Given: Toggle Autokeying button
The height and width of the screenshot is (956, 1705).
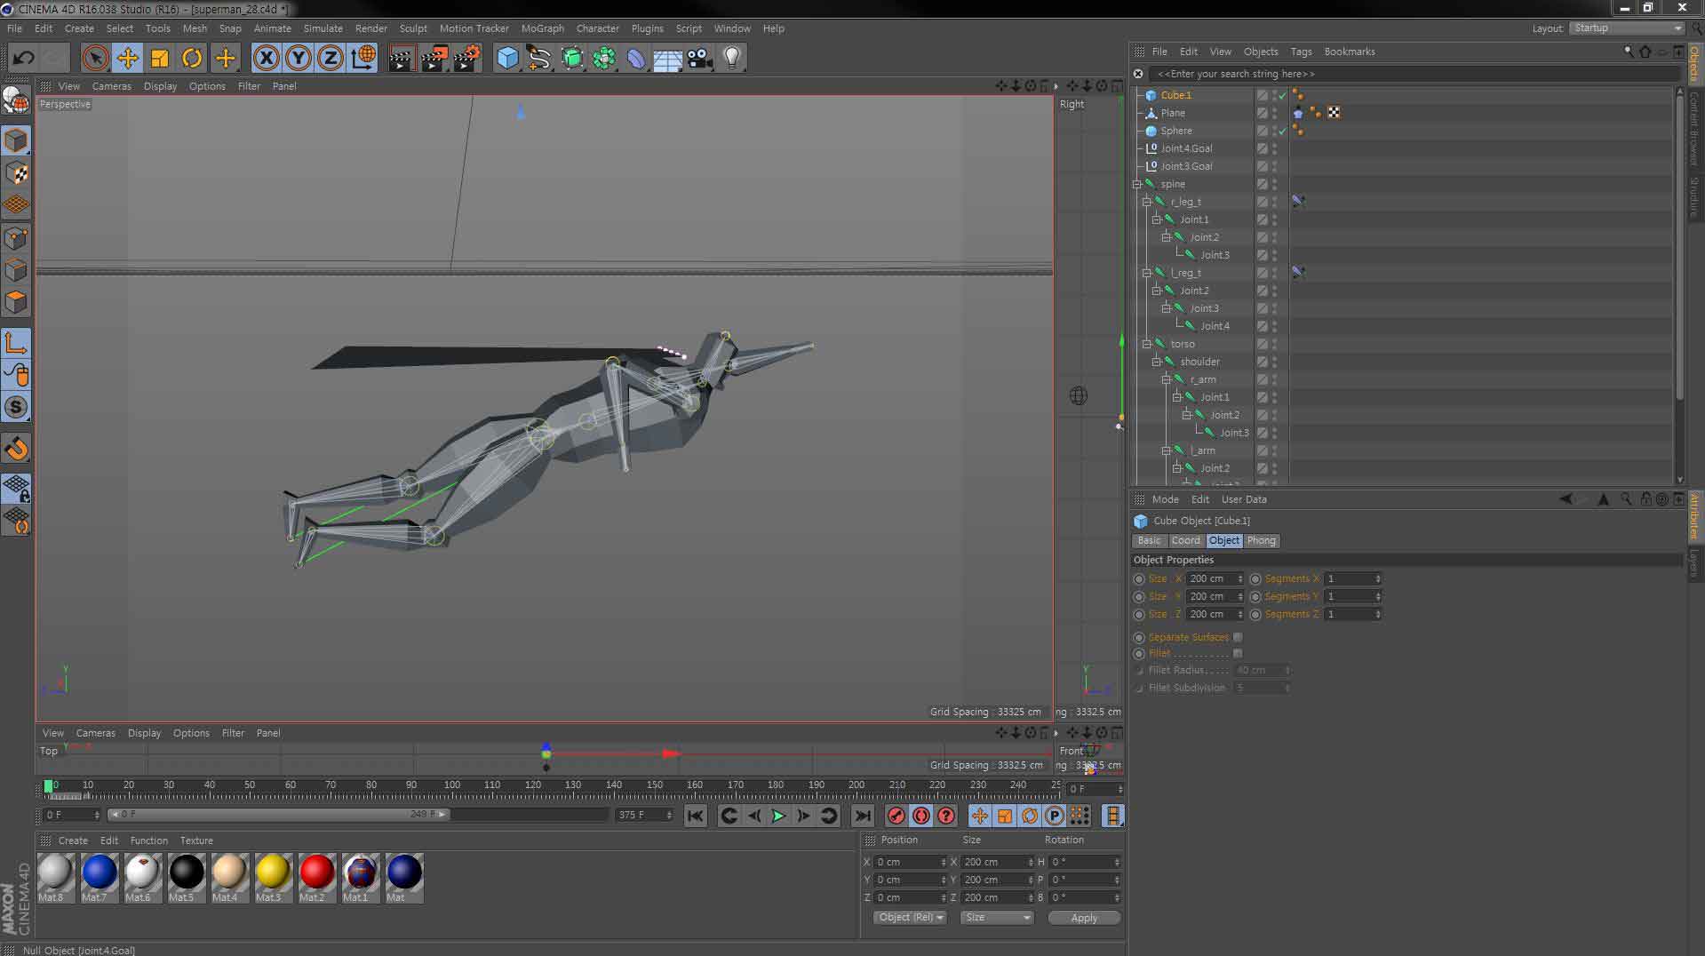Looking at the screenshot, I should [921, 816].
